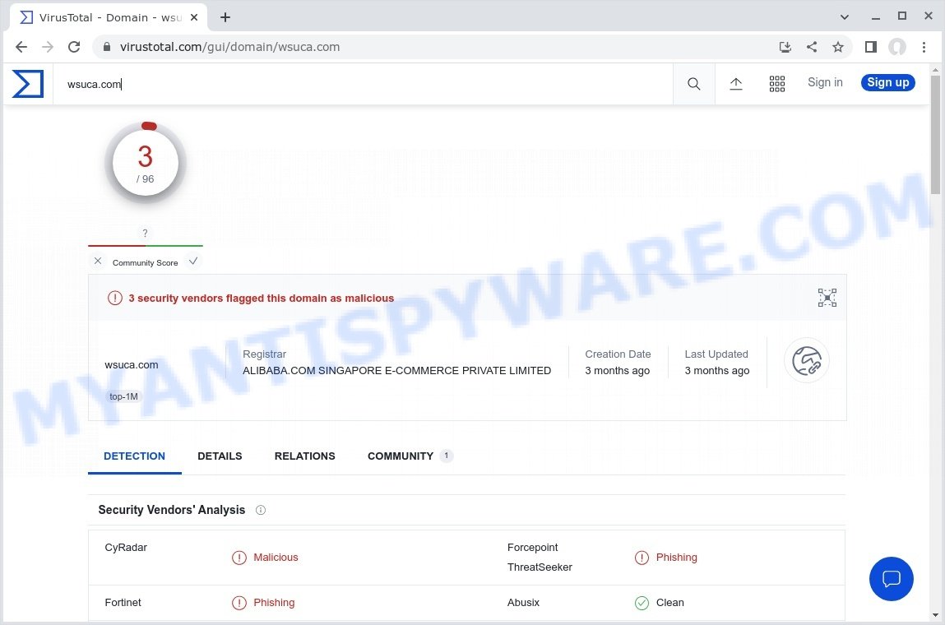Select the VirusTotal browser tab
945x625 pixels.
[x=109, y=17]
